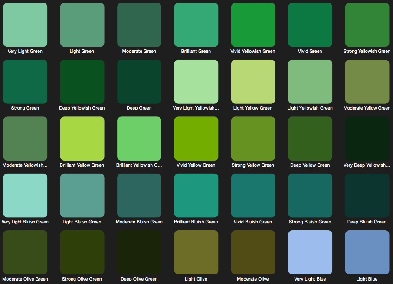Click the Vivid Yellowish Green color
This screenshot has width=393, height=284.
click(253, 25)
